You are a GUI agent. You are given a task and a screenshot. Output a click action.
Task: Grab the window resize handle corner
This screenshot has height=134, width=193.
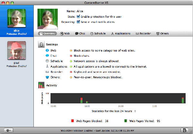point(191,132)
